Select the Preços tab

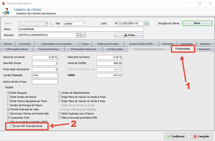coord(85,44)
